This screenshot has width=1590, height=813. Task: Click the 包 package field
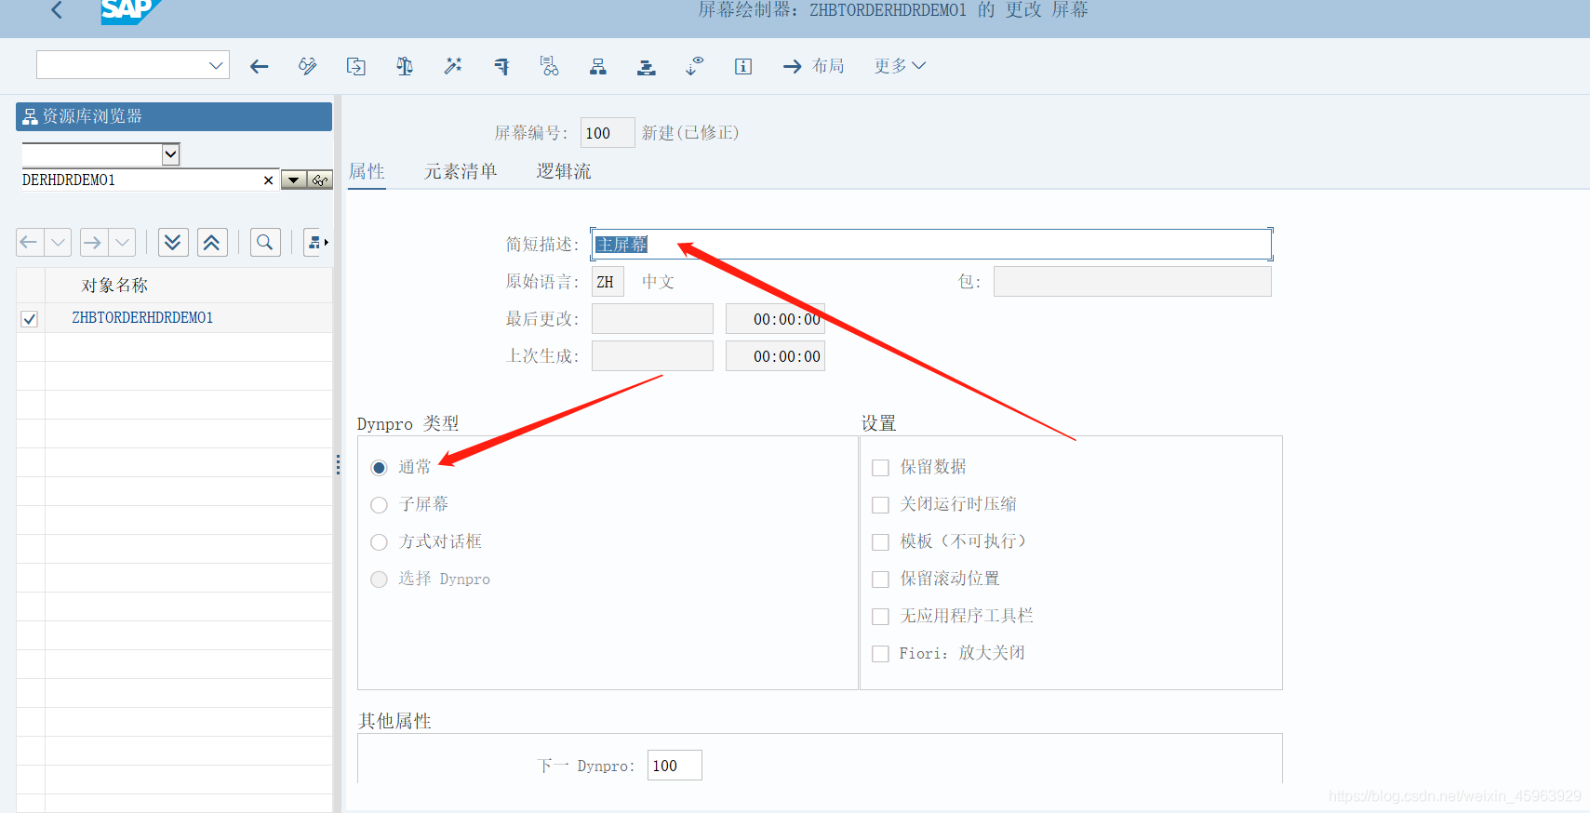[x=1132, y=282]
